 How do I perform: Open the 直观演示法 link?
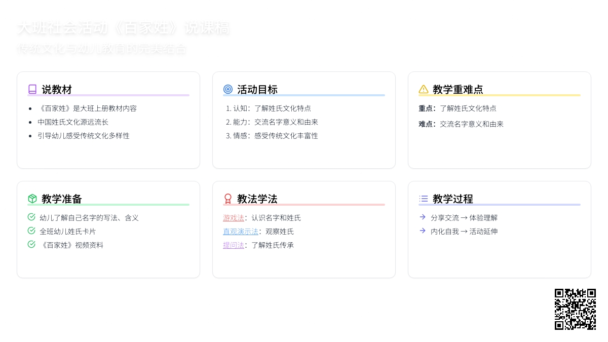point(240,232)
